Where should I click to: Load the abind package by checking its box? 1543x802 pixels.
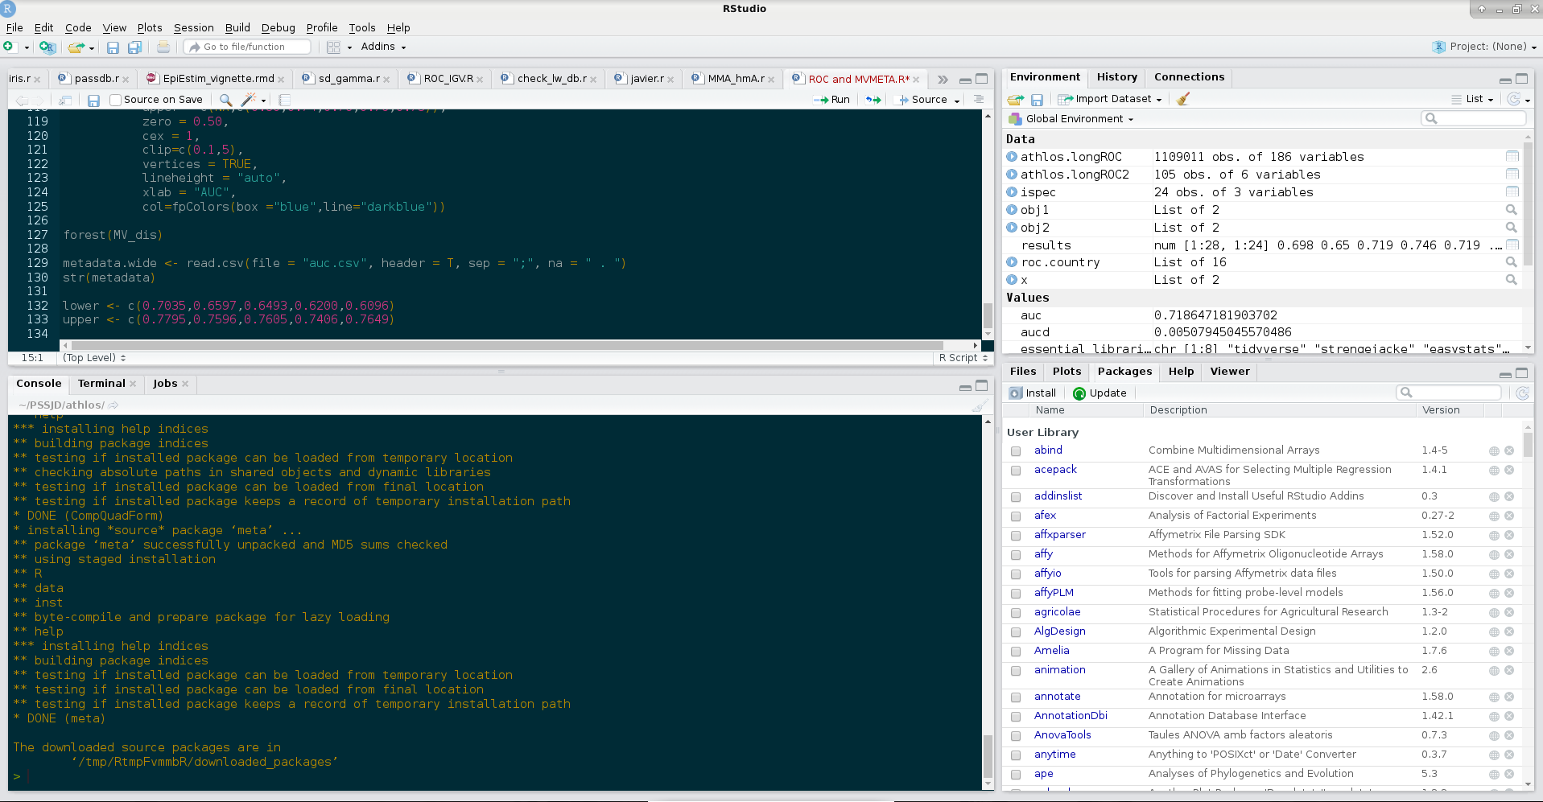[1015, 451]
